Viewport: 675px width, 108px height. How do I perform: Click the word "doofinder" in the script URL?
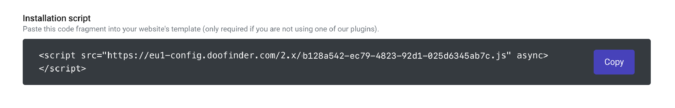click(231, 55)
